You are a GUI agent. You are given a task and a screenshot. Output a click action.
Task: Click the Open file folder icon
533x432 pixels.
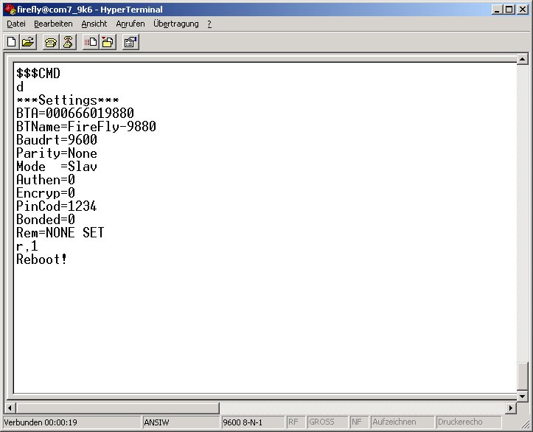pyautogui.click(x=28, y=43)
